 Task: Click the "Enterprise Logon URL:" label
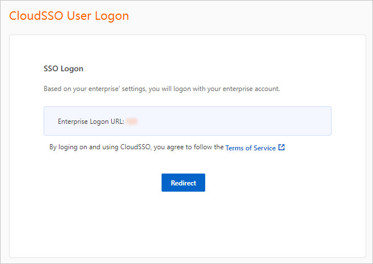click(x=91, y=122)
